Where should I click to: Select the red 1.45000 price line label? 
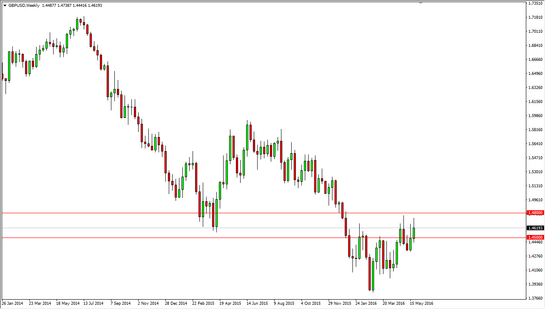pyautogui.click(x=535, y=237)
